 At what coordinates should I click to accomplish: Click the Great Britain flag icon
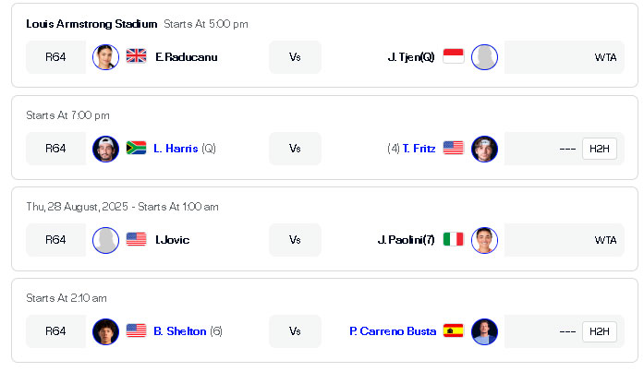(136, 55)
